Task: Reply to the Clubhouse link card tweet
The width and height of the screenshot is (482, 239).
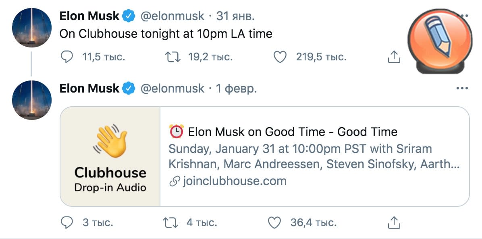Action: click(x=66, y=222)
